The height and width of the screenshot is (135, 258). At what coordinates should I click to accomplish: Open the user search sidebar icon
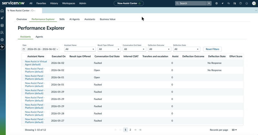click(x=2, y=32)
